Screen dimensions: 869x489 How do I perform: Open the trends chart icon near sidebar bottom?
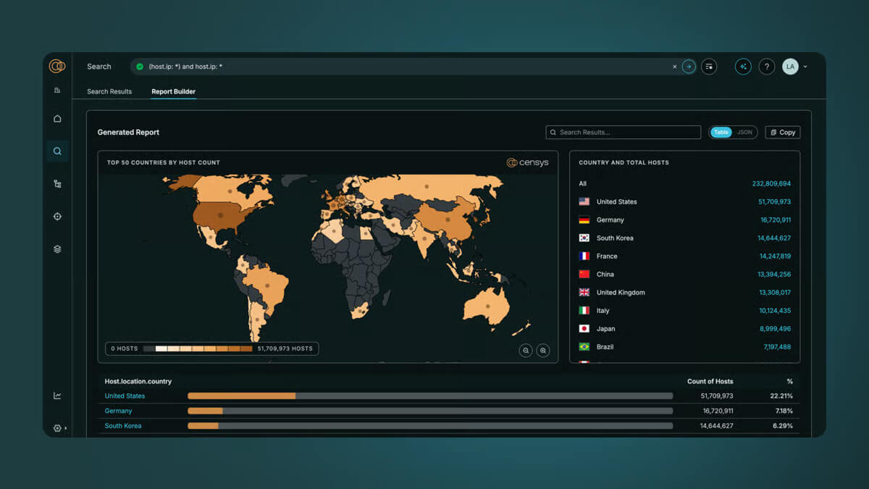pyautogui.click(x=57, y=395)
